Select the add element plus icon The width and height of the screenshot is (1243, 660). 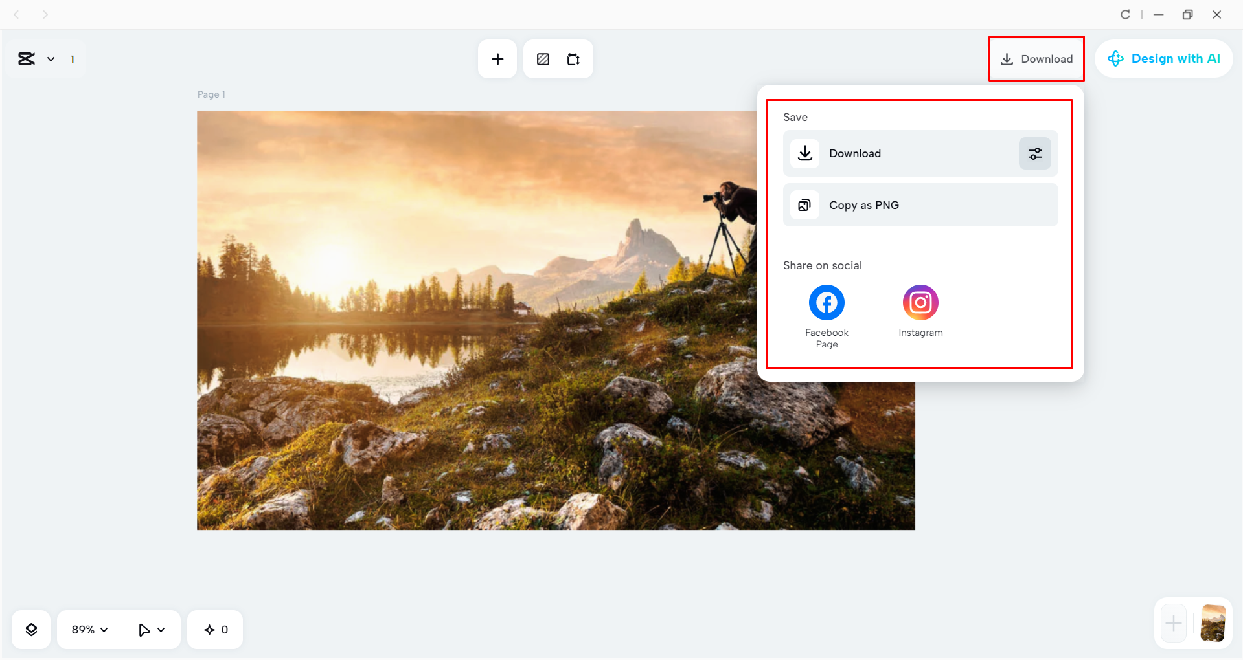tap(497, 58)
